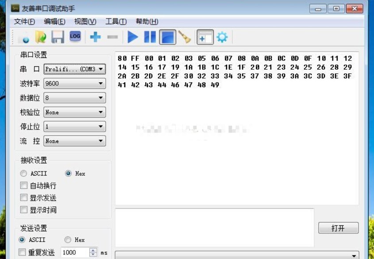Open the 波特率 9600 dropdown
374x259 pixels.
pyautogui.click(x=74, y=84)
